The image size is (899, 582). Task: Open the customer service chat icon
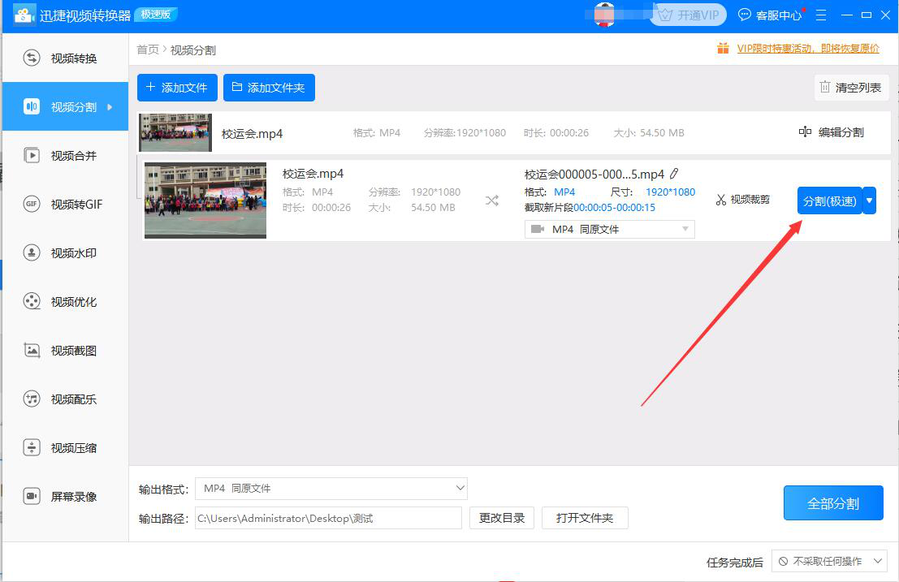point(745,15)
